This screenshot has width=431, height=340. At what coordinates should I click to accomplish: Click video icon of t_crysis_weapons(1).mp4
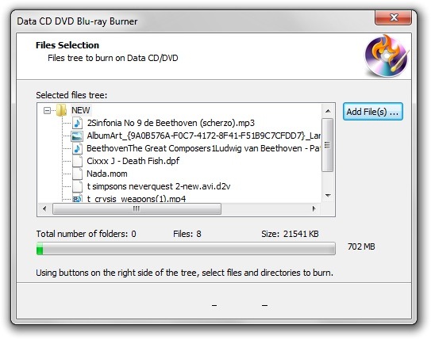77,198
